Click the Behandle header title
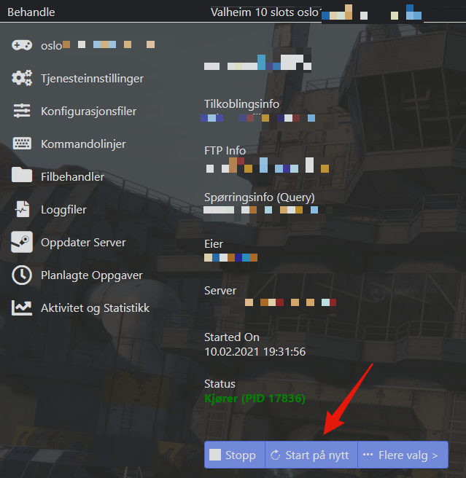The height and width of the screenshot is (478, 466). [x=31, y=12]
